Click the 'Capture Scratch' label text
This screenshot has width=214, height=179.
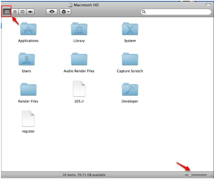click(x=130, y=71)
